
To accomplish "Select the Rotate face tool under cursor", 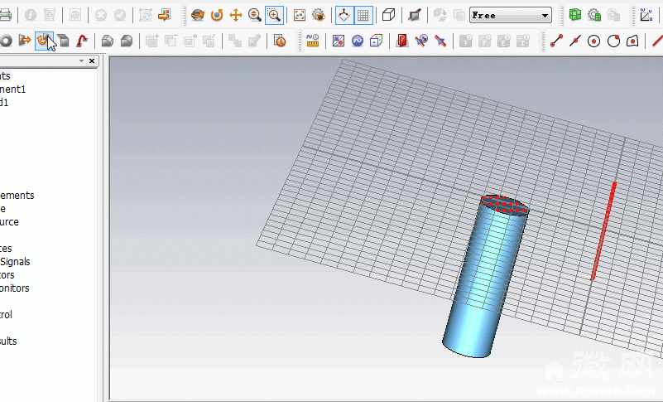I will [44, 41].
